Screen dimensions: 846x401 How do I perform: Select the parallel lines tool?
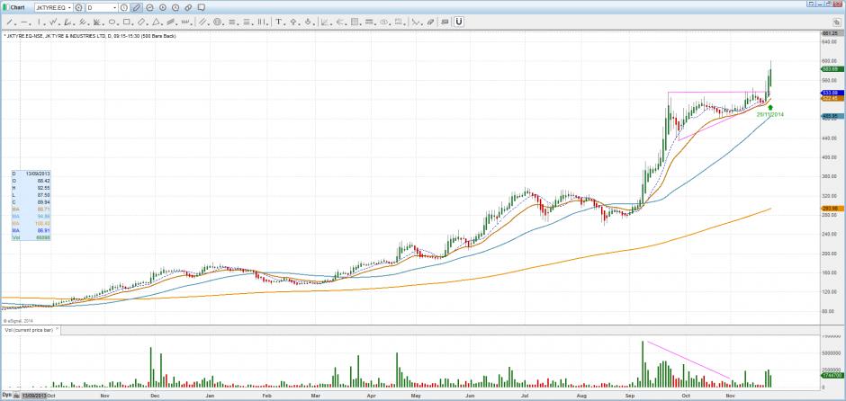coord(202,22)
